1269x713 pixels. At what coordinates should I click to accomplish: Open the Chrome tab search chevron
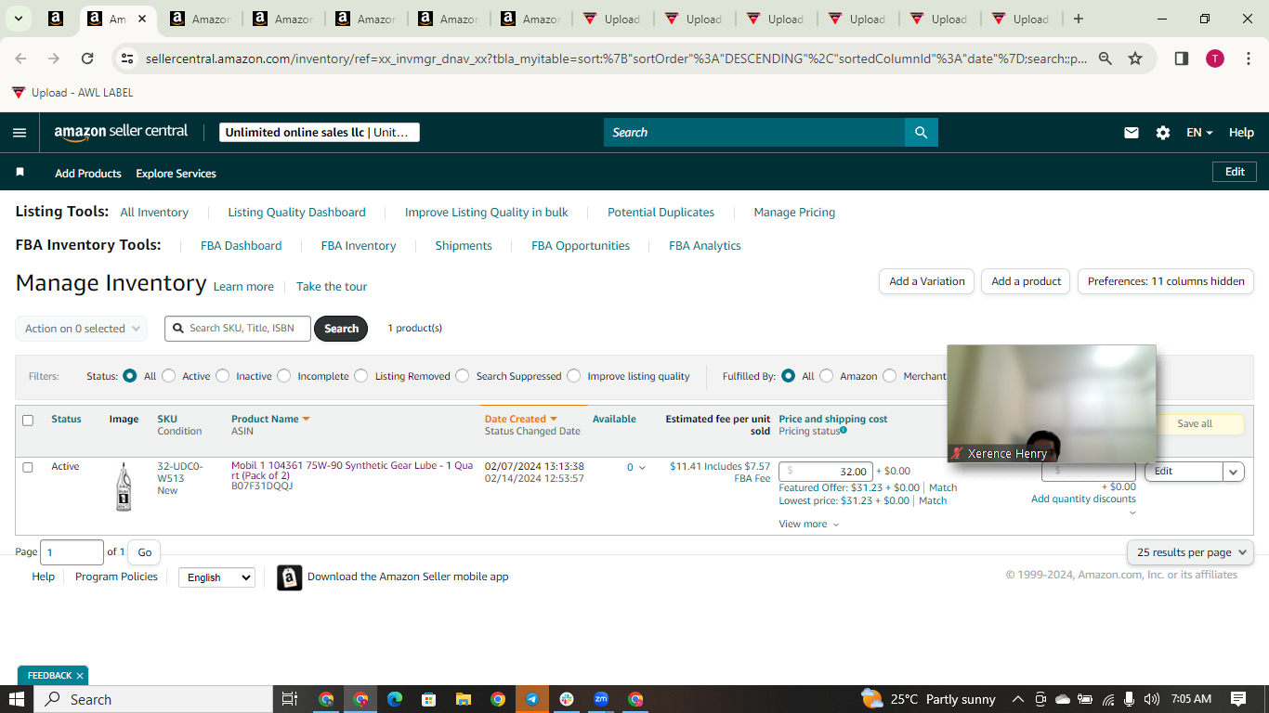tap(18, 19)
